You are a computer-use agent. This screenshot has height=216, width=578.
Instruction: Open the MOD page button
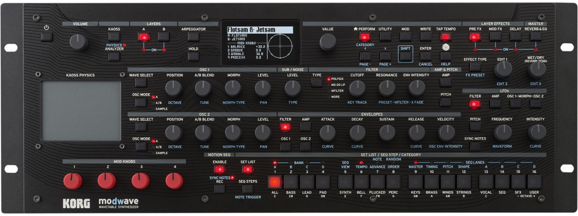[406, 37]
